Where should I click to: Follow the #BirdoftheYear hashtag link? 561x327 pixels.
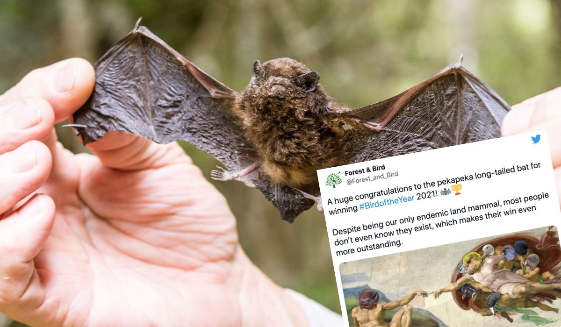(387, 206)
